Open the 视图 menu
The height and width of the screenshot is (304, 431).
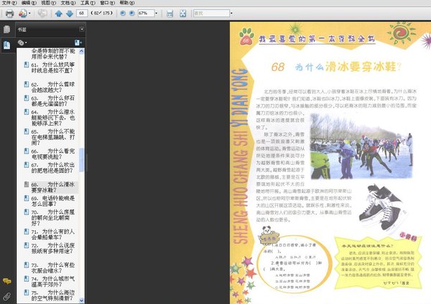(x=48, y=3)
